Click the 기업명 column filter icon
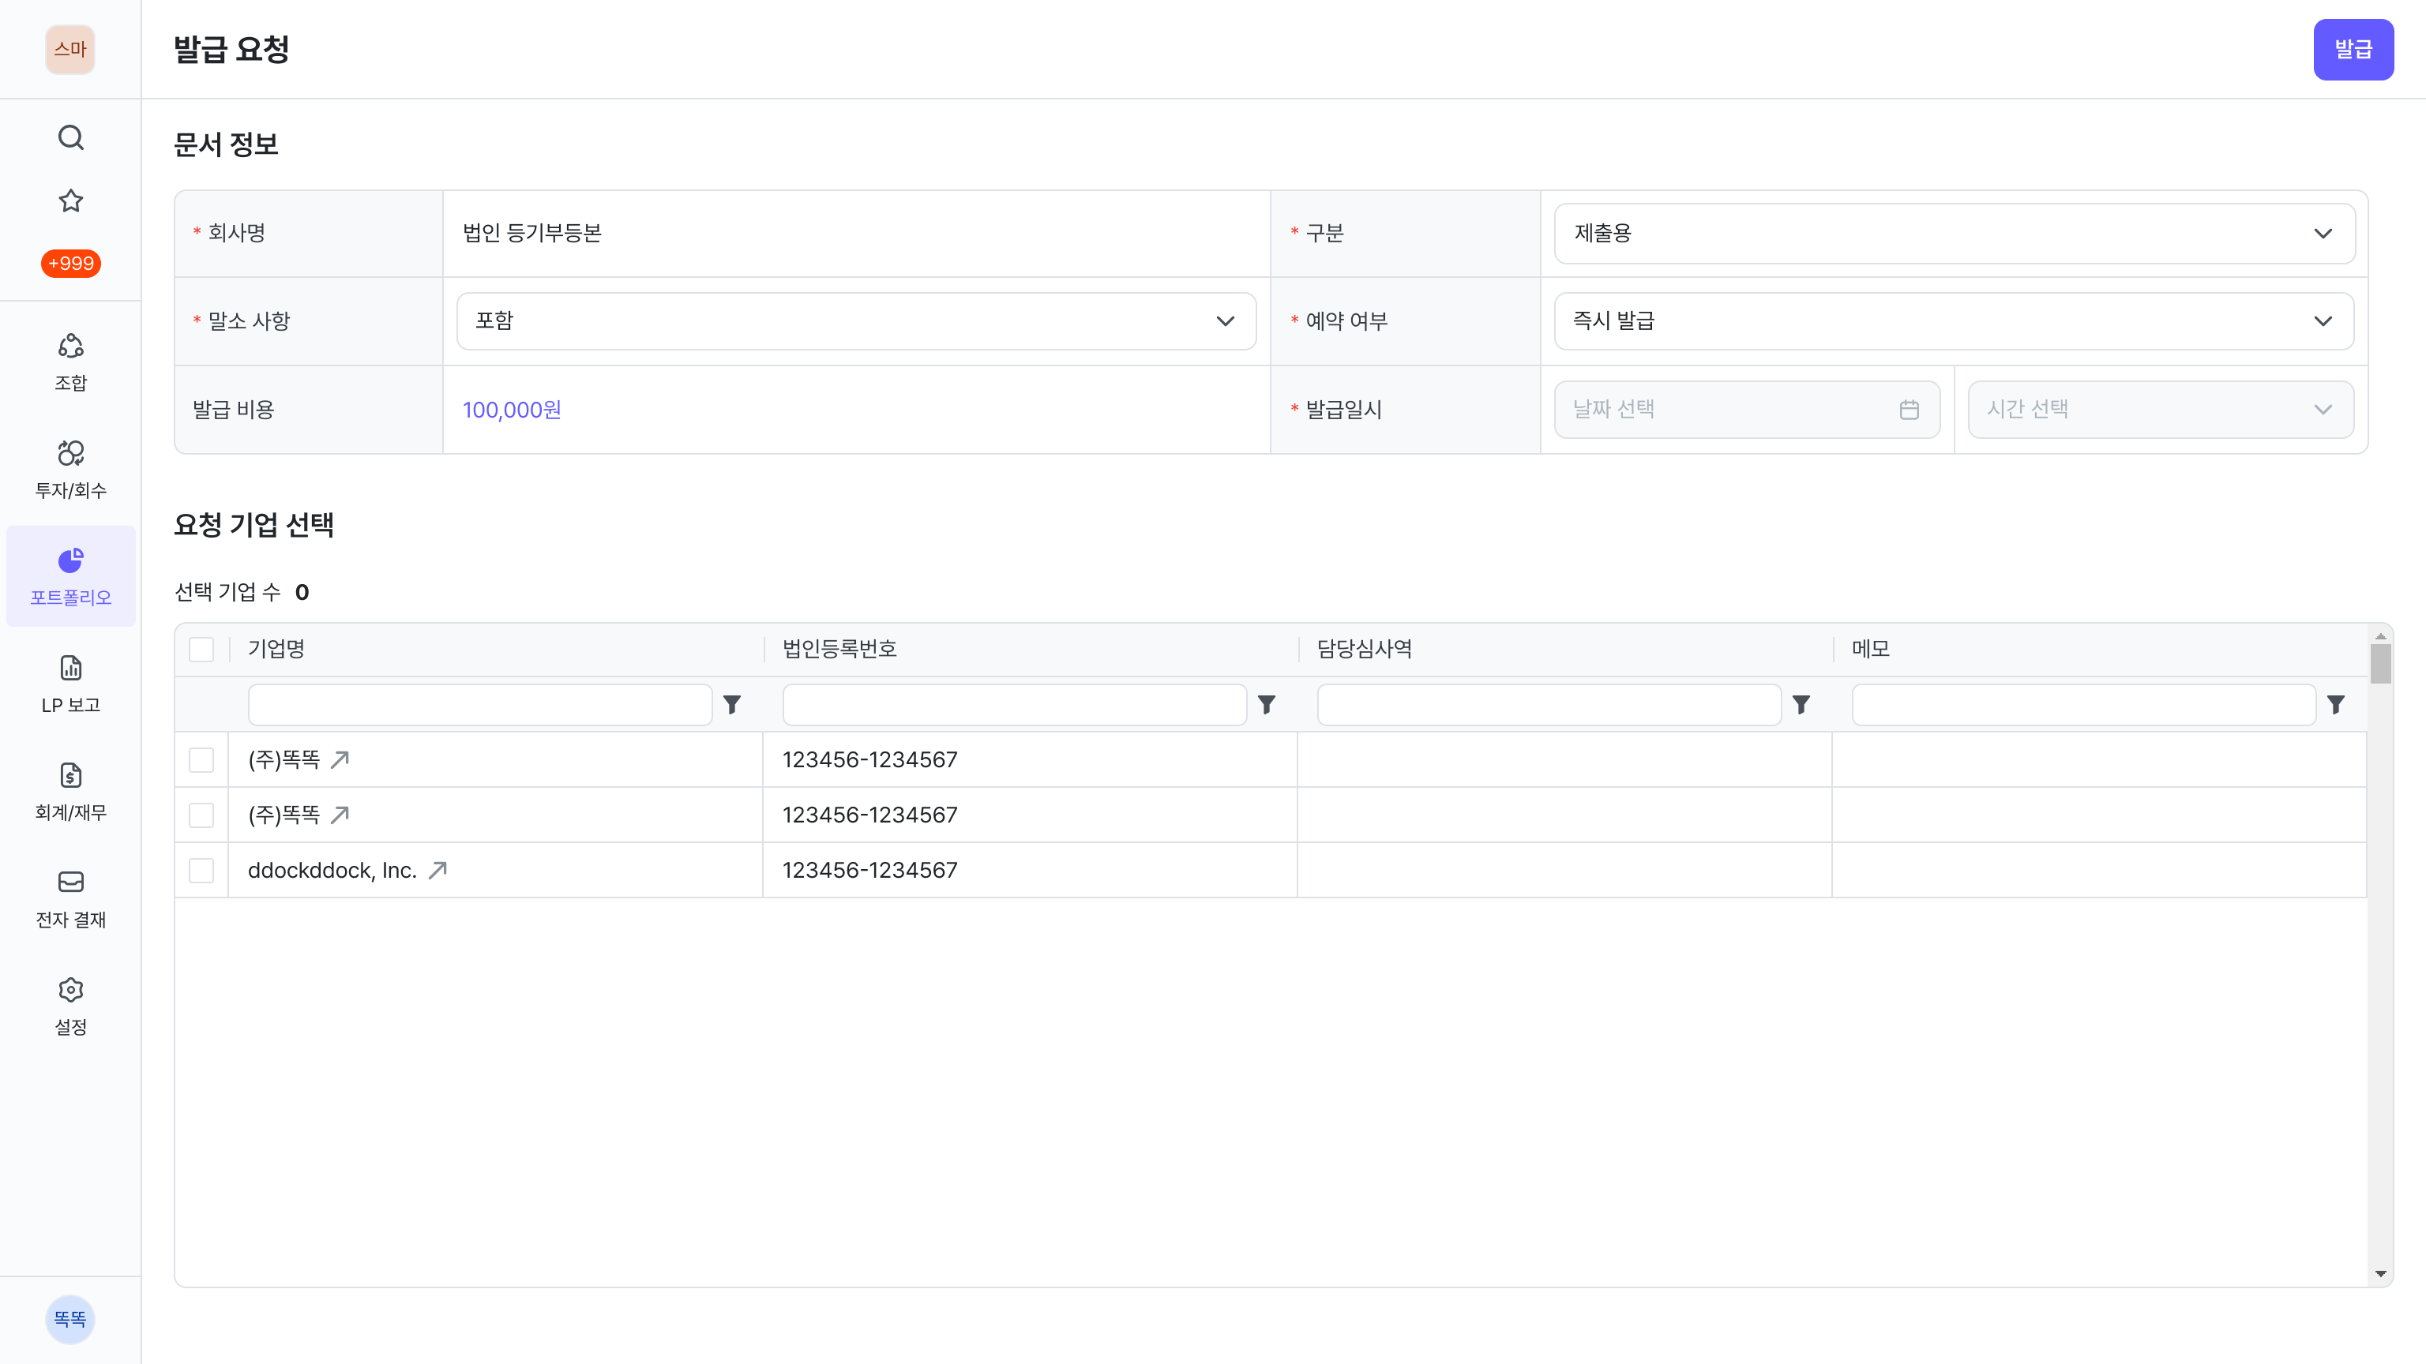Screen dimensions: 2426x1364 point(732,704)
